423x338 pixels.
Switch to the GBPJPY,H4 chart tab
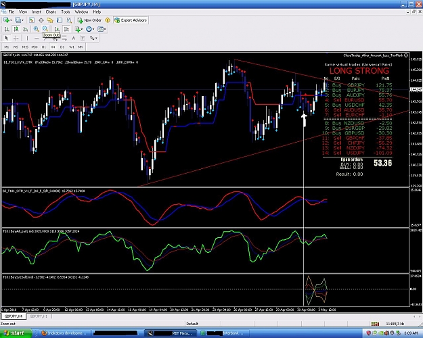coord(14,316)
